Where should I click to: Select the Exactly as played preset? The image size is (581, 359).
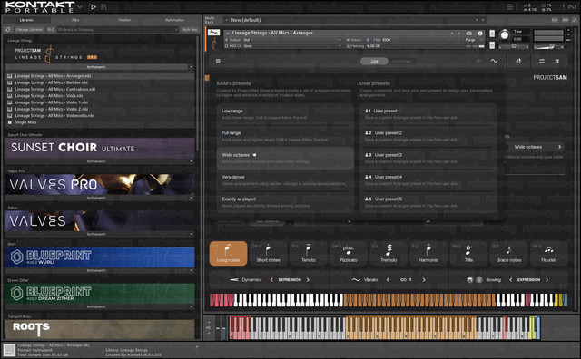pos(284,202)
